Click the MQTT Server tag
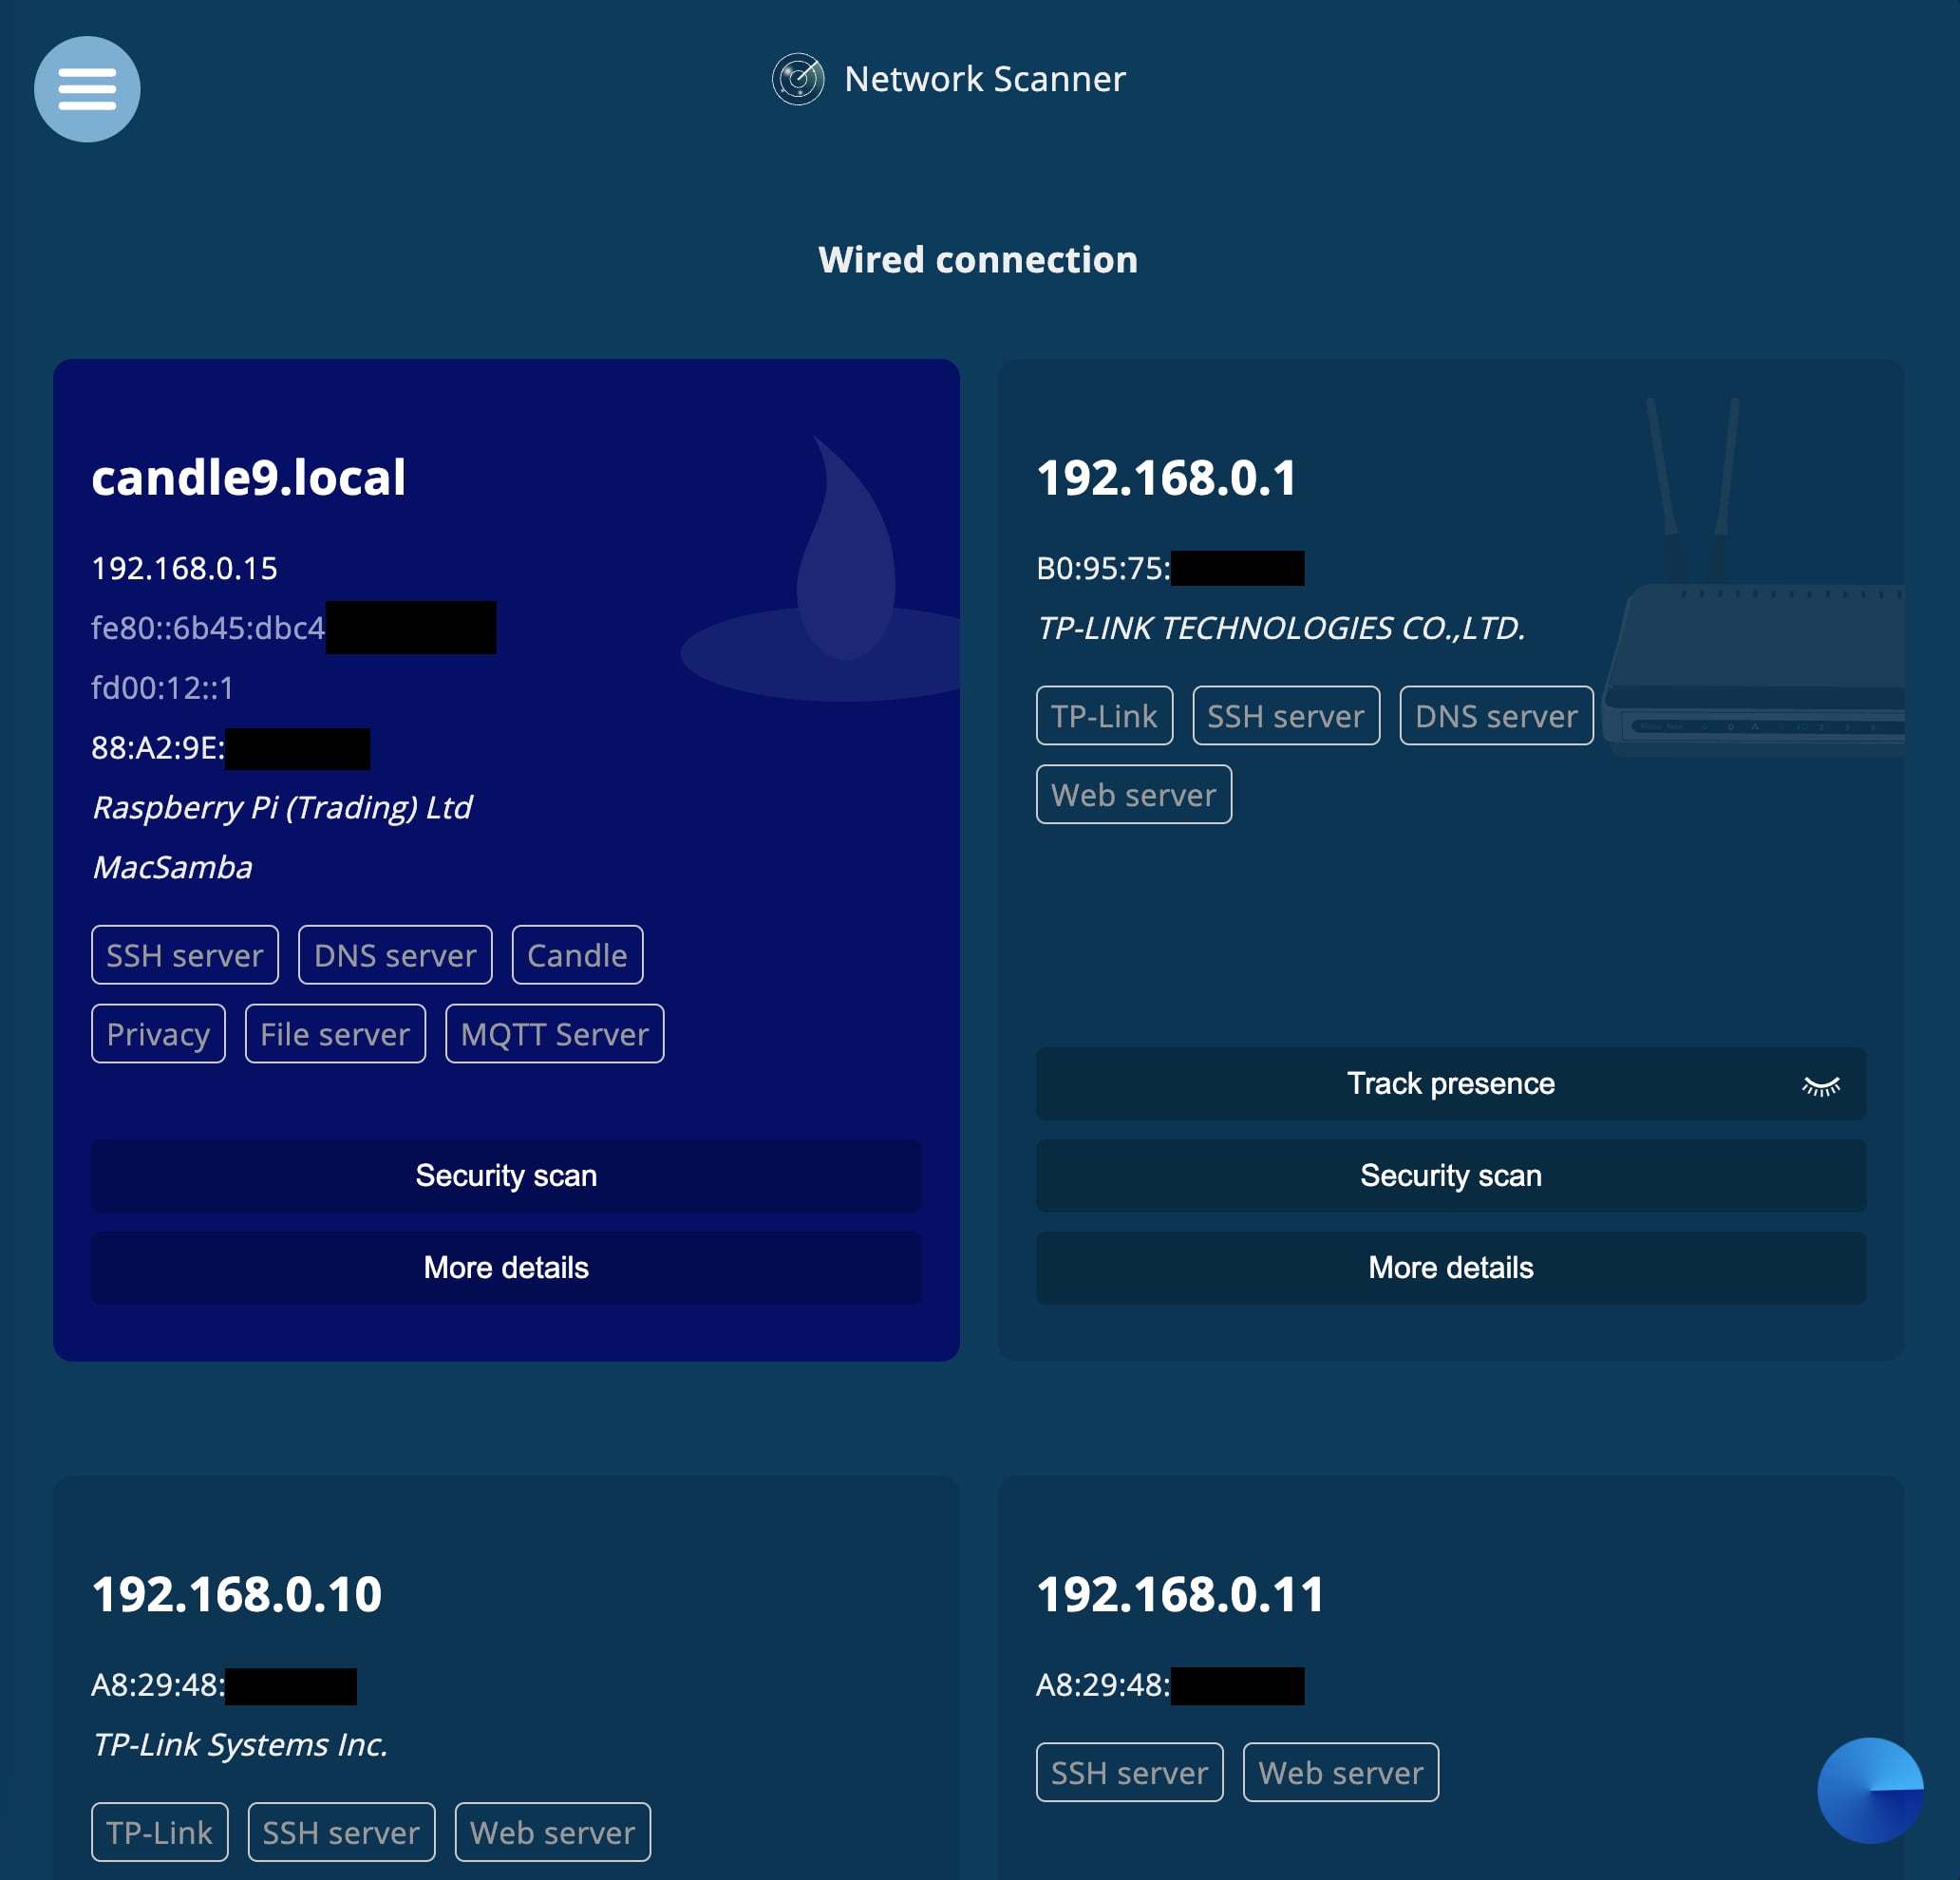1960x1880 pixels. (x=554, y=1034)
